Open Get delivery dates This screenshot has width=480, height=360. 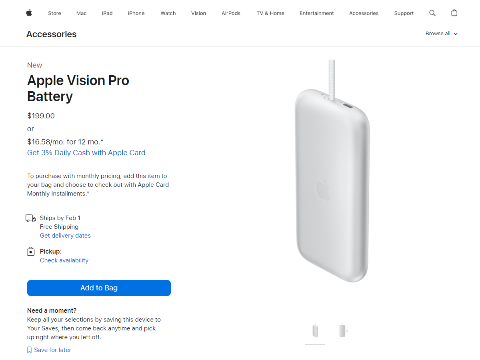(65, 235)
